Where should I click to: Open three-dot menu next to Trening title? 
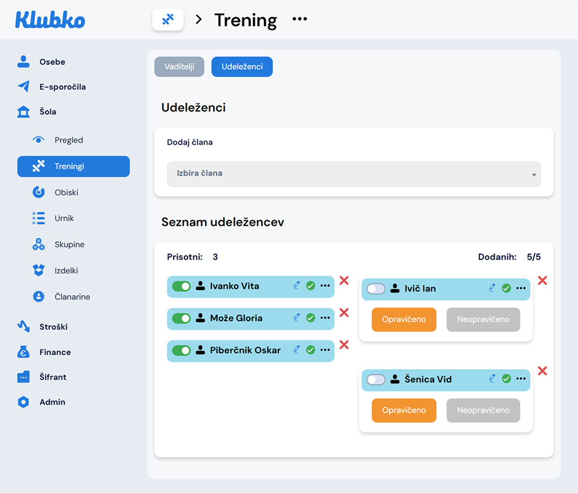[299, 20]
